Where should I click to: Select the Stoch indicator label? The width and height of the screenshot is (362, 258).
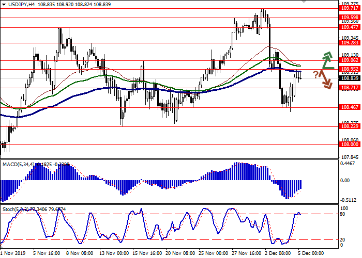click(16, 209)
